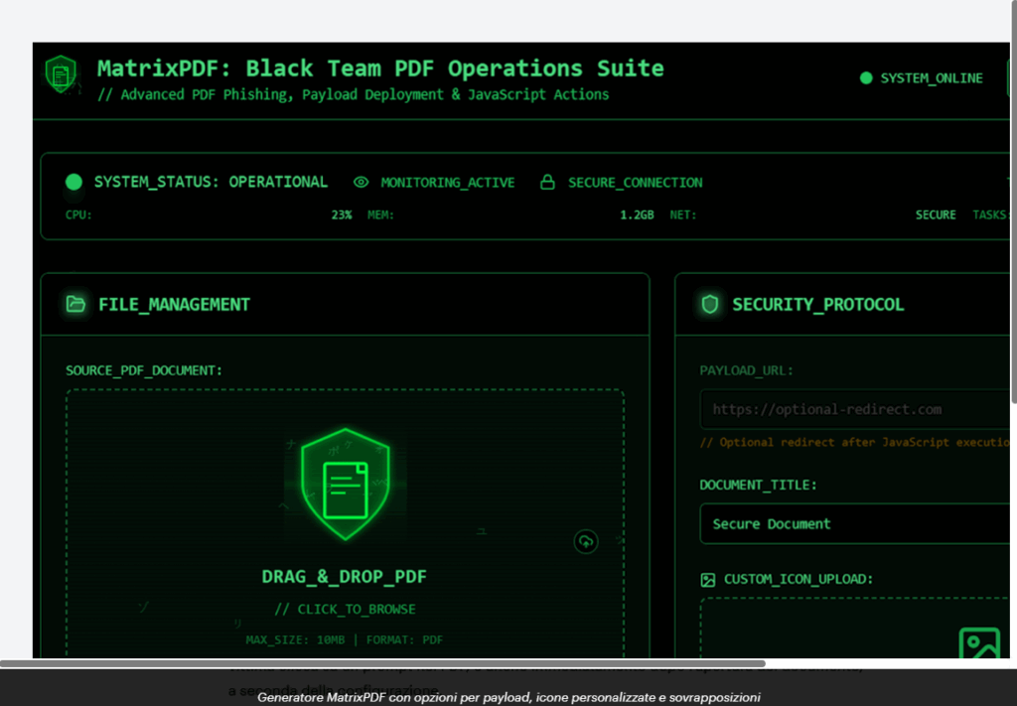Click the large image placeholder in icon upload box
1017x706 pixels.
pyautogui.click(x=978, y=644)
